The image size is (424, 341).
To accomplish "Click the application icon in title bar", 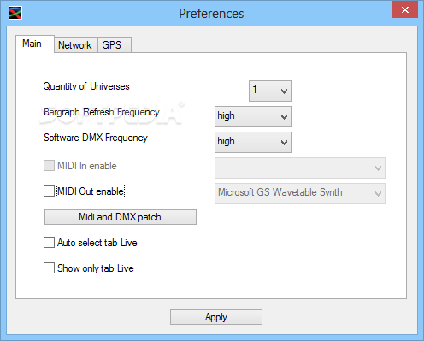I will pyautogui.click(x=15, y=14).
